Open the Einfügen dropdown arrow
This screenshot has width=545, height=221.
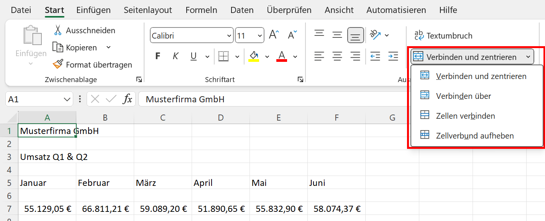coord(31,63)
